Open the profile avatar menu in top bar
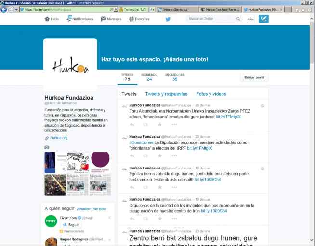The width and height of the screenshot is (315, 246). (x=250, y=19)
